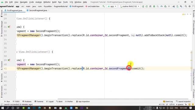Toggle the Structure tool window

(x=2, y=65)
